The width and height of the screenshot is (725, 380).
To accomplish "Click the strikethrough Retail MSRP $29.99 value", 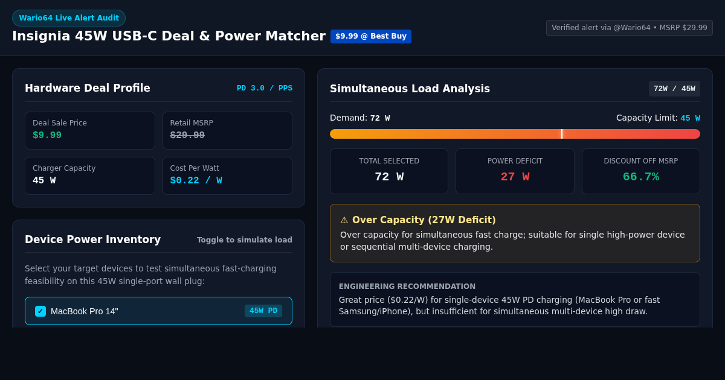I will [x=187, y=135].
